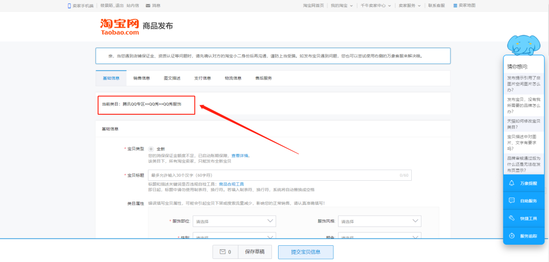Click the 卖家地图 list icon
The image size is (549, 262).
pyautogui.click(x=455, y=6)
